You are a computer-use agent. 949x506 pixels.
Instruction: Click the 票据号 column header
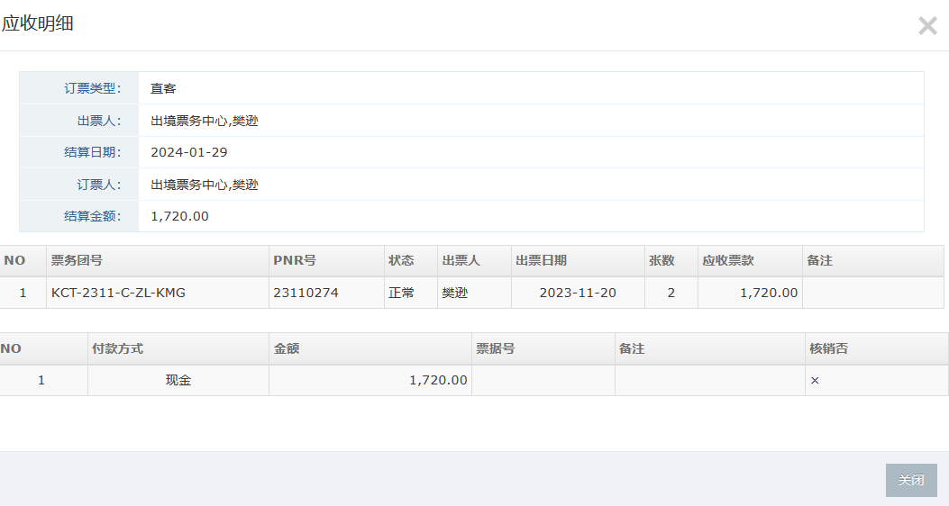[495, 348]
